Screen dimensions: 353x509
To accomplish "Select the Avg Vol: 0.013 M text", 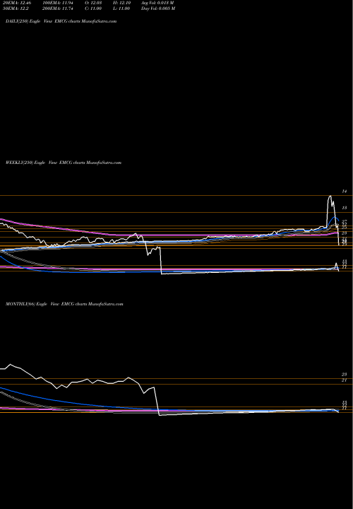I will click(157, 3).
